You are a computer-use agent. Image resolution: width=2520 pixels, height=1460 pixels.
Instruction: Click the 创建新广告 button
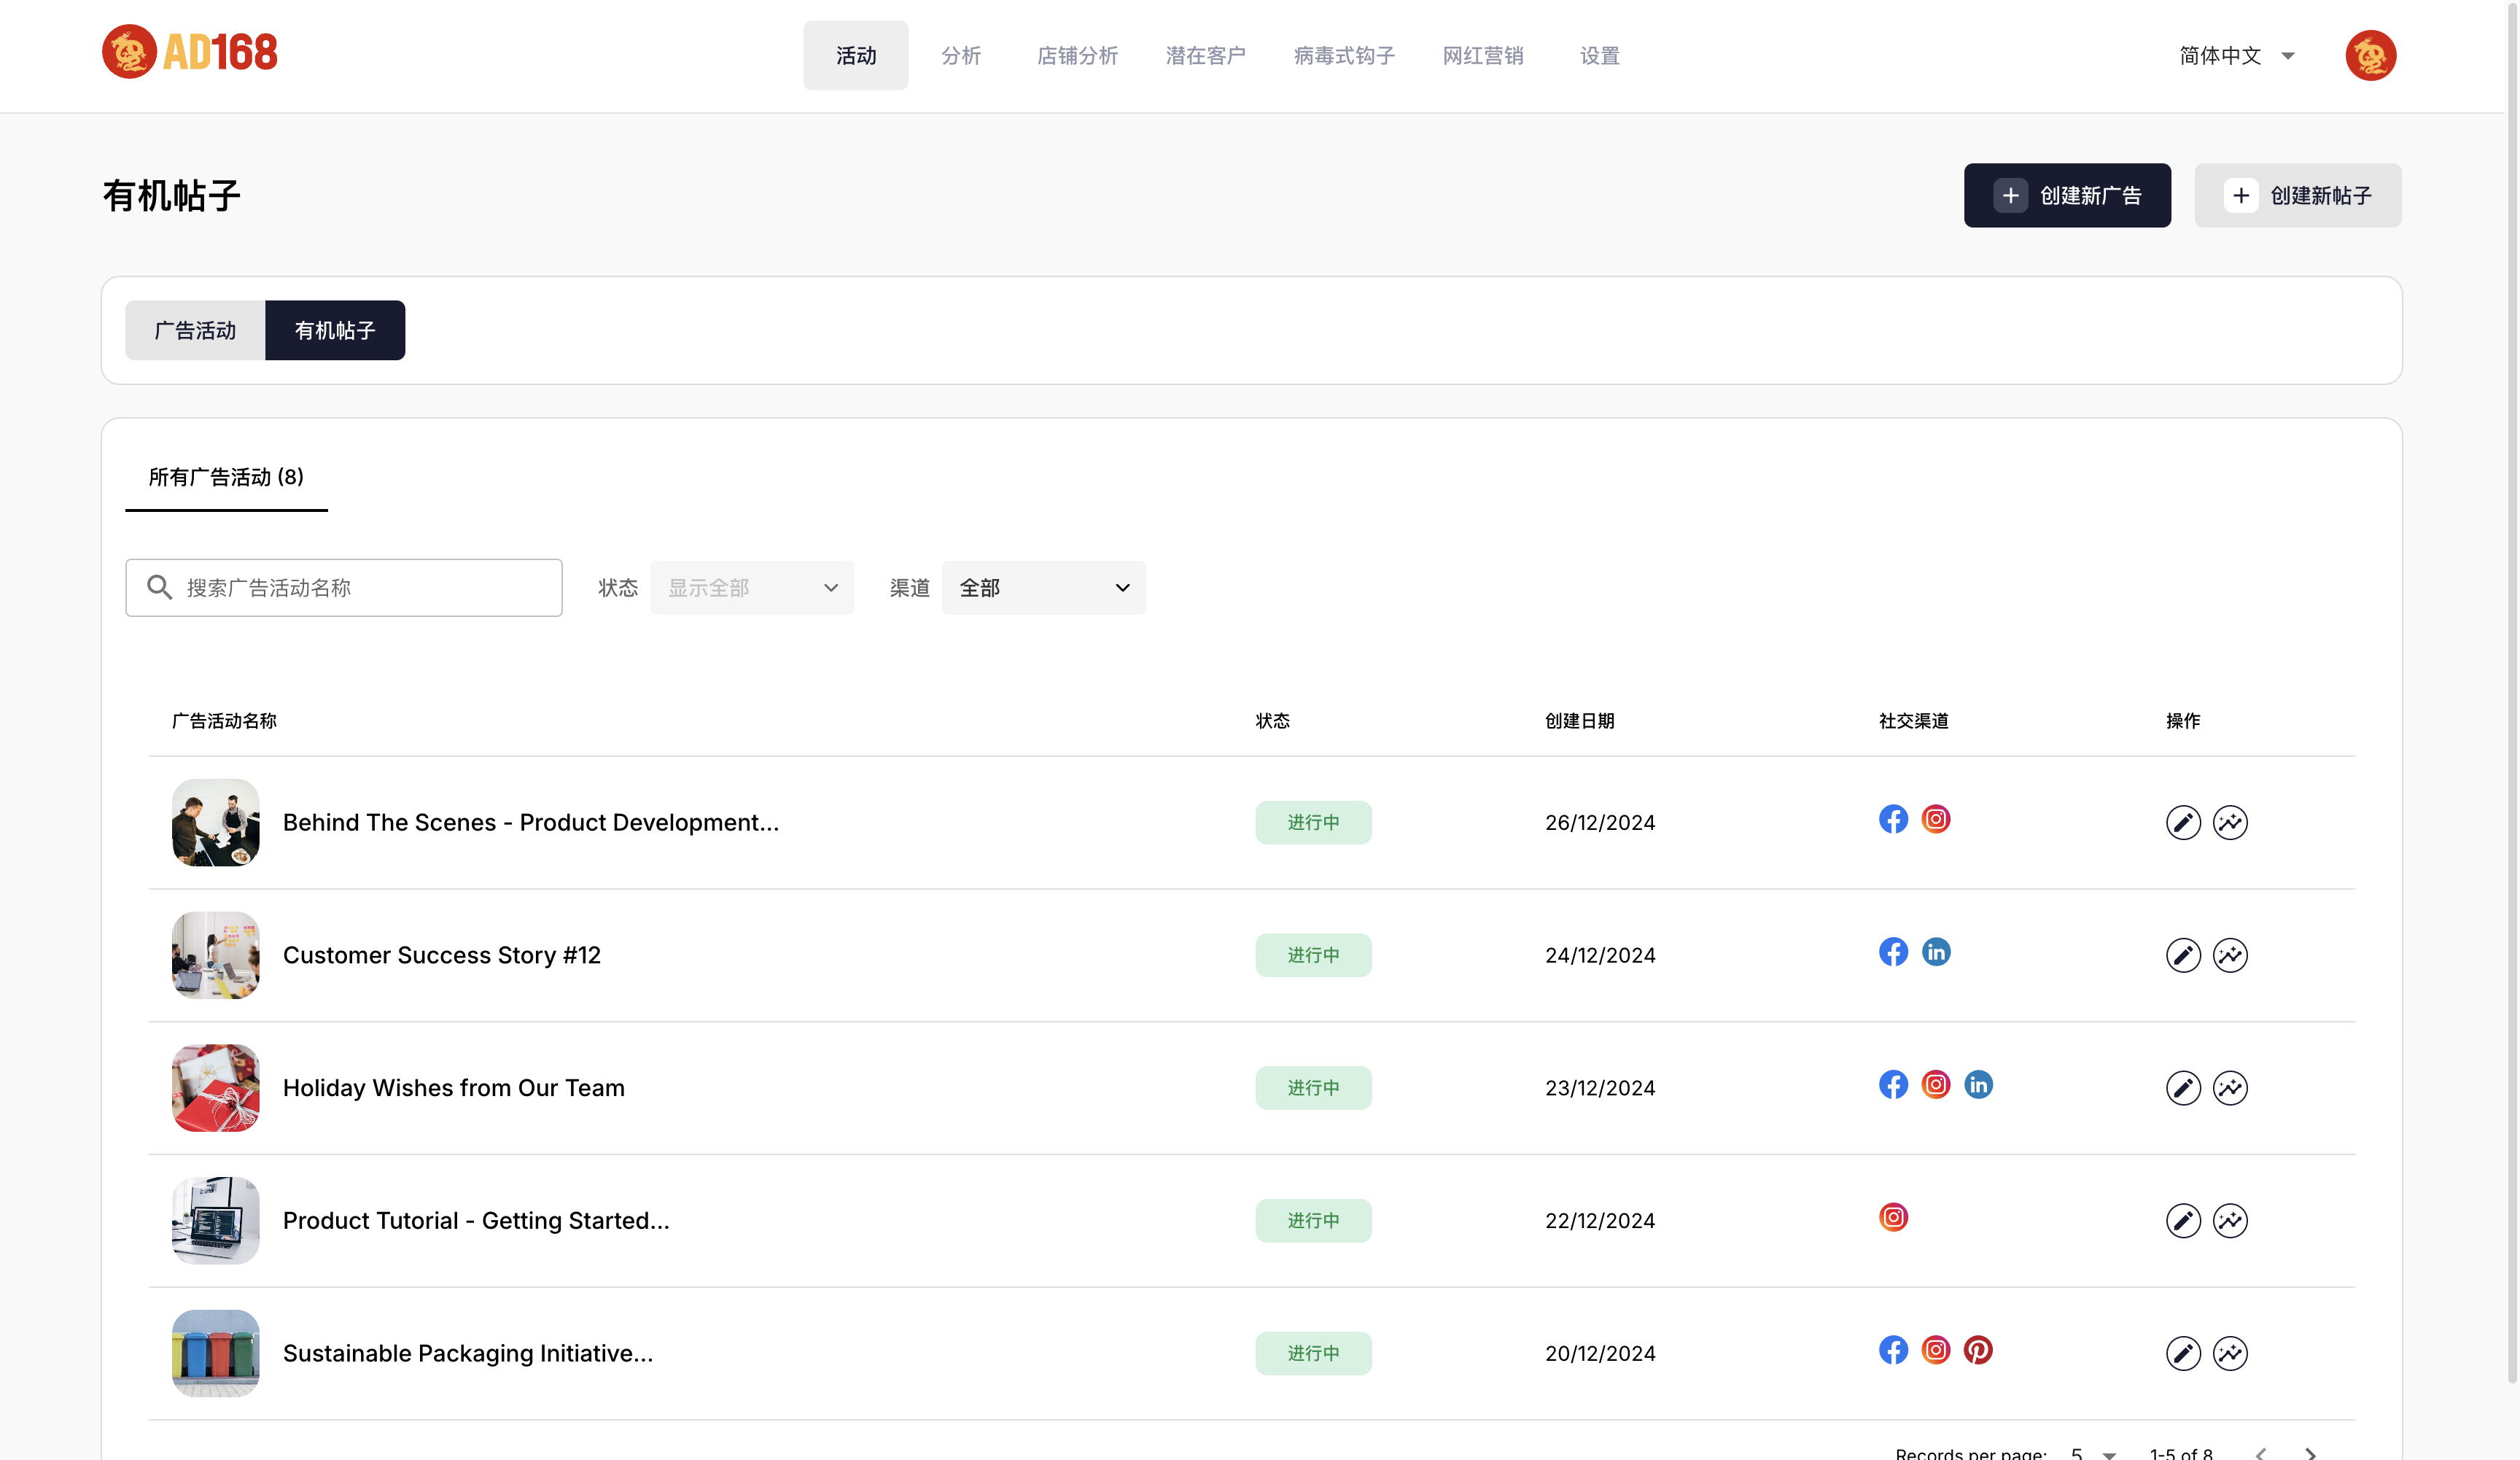click(x=2067, y=195)
